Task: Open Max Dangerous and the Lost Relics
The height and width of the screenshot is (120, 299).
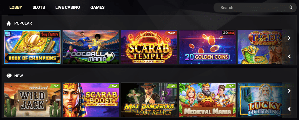Action: point(149,100)
